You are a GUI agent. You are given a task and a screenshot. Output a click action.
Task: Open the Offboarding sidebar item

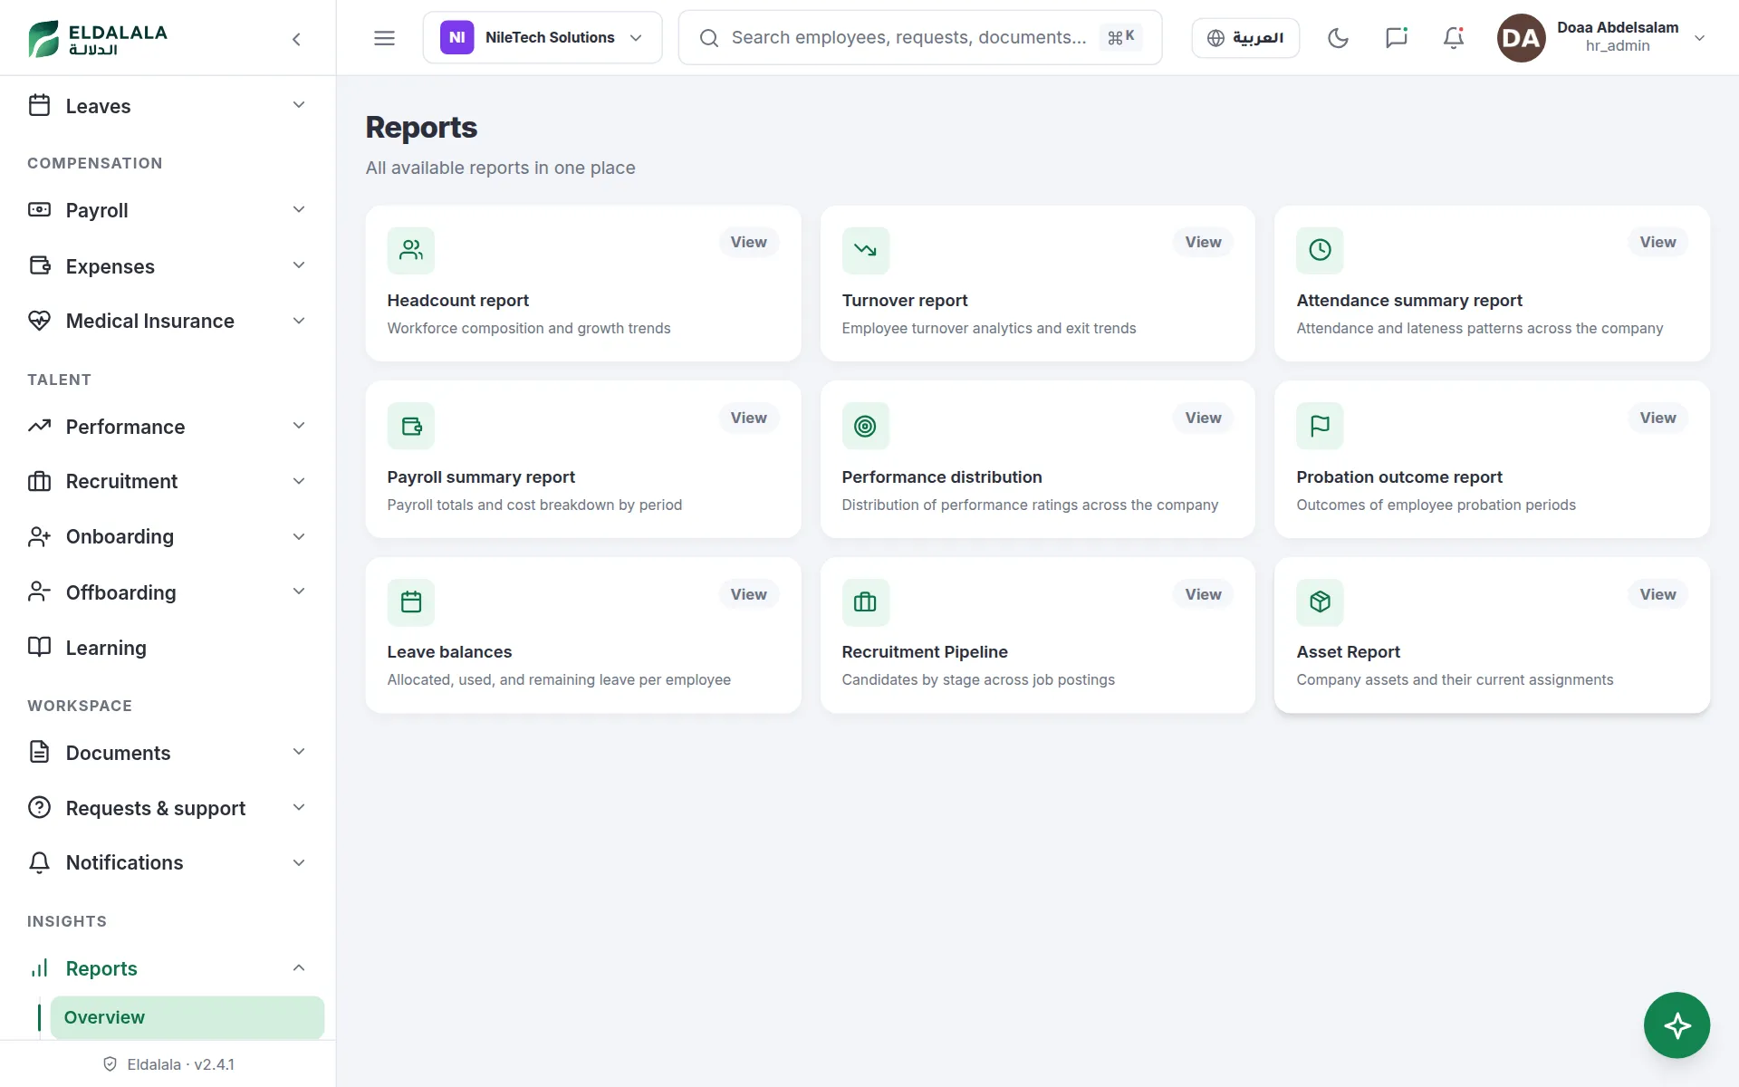168,592
